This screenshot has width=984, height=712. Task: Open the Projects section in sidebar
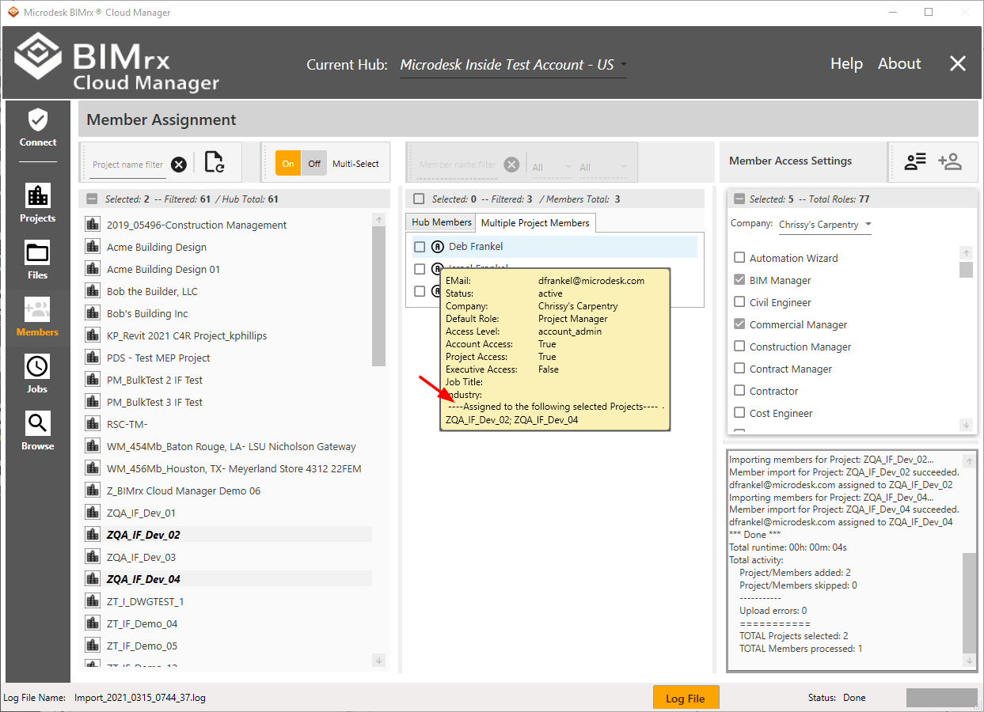[x=38, y=203]
